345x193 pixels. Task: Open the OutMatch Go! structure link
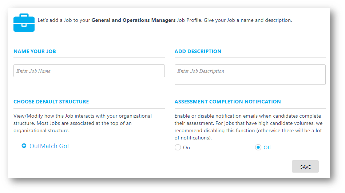click(x=49, y=146)
